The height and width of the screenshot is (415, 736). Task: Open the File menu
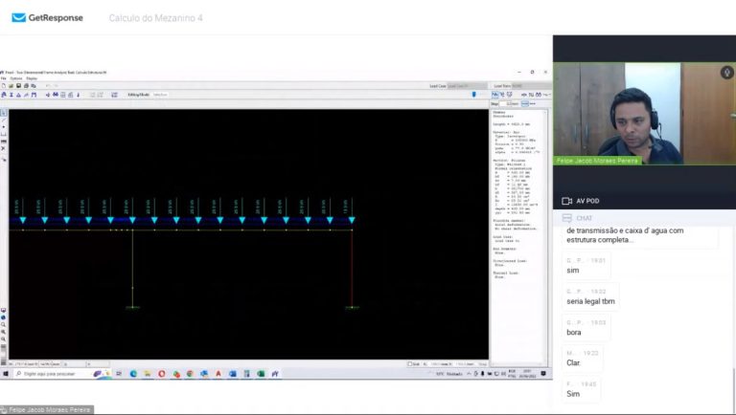point(4,78)
